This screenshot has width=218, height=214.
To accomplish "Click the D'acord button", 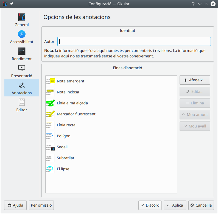I will pyautogui.click(x=150, y=205).
